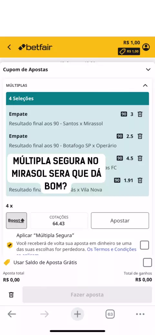Collapse the MÚLTIPLAS section
Image resolution: width=155 pixels, height=335 pixels.
(145, 86)
